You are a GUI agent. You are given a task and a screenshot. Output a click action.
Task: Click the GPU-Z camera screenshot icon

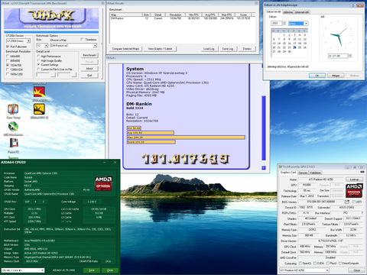click(362, 173)
